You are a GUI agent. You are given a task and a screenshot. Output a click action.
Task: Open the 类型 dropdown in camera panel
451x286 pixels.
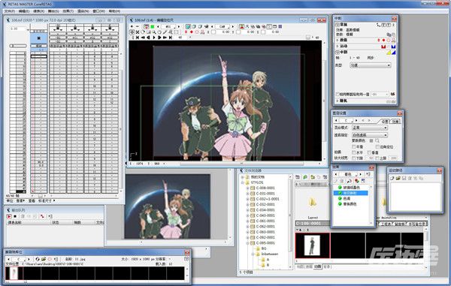tap(370, 65)
